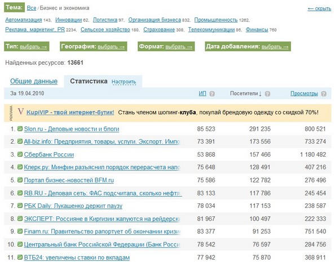Go to the Все topics link
This screenshot has width=335, height=262.
[32, 8]
